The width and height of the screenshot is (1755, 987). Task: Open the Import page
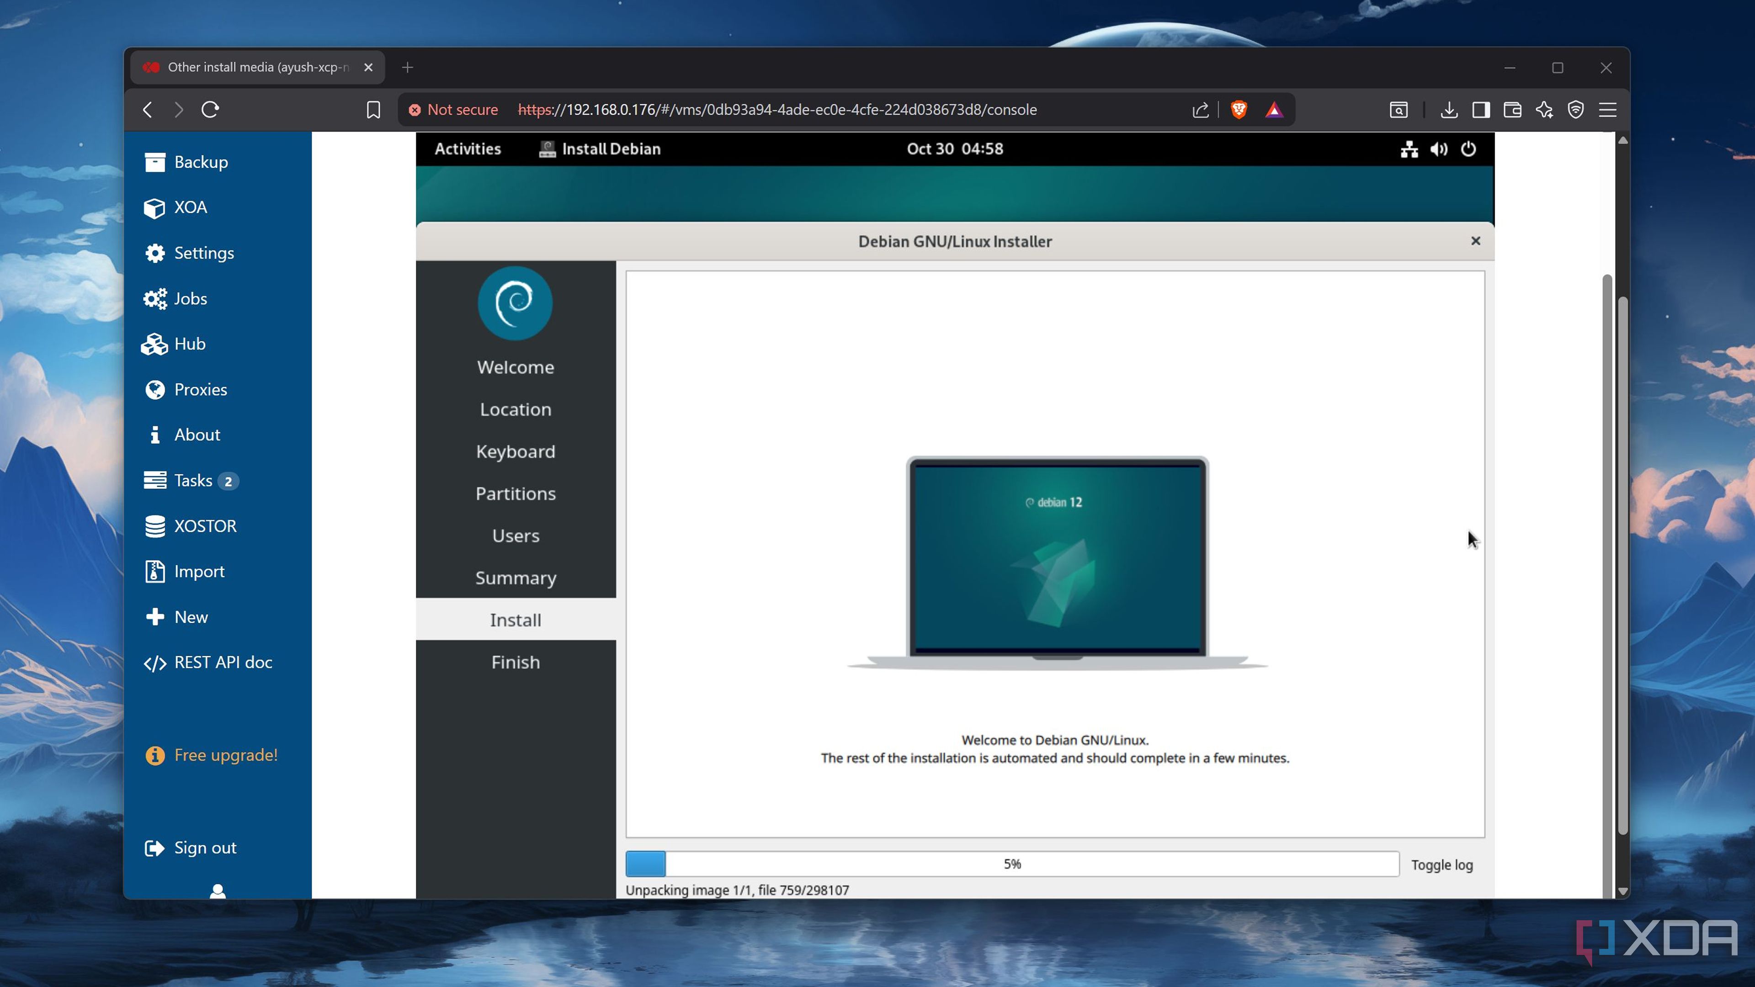point(185,572)
